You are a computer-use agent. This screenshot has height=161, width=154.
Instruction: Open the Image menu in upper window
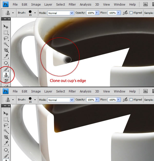36,5
